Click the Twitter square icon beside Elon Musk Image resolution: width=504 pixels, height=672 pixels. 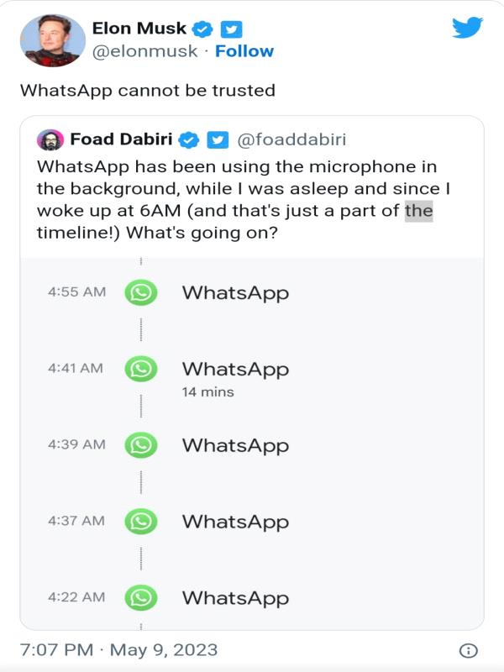(x=232, y=29)
